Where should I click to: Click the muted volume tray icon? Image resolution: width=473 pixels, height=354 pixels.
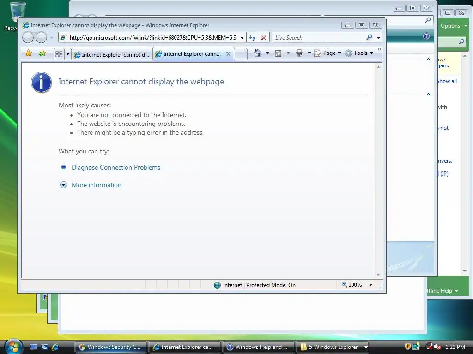pyautogui.click(x=438, y=347)
